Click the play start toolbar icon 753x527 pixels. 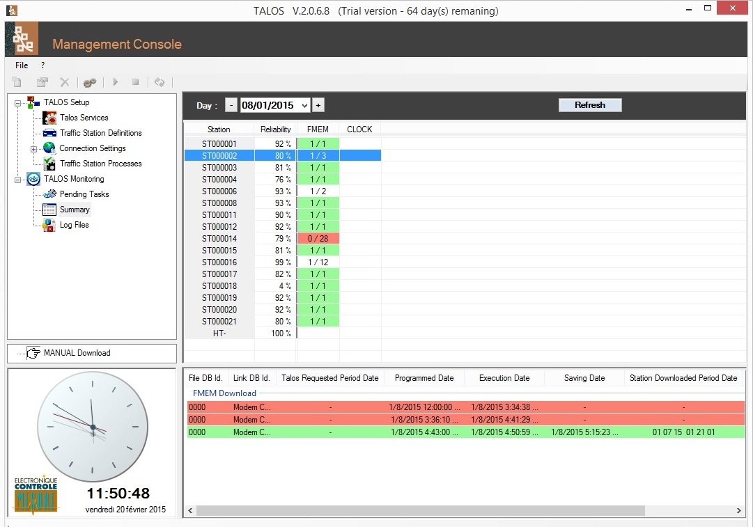click(x=115, y=82)
